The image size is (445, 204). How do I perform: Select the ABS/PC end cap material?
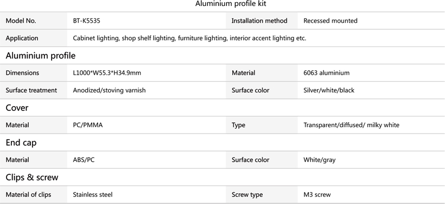coord(84,160)
